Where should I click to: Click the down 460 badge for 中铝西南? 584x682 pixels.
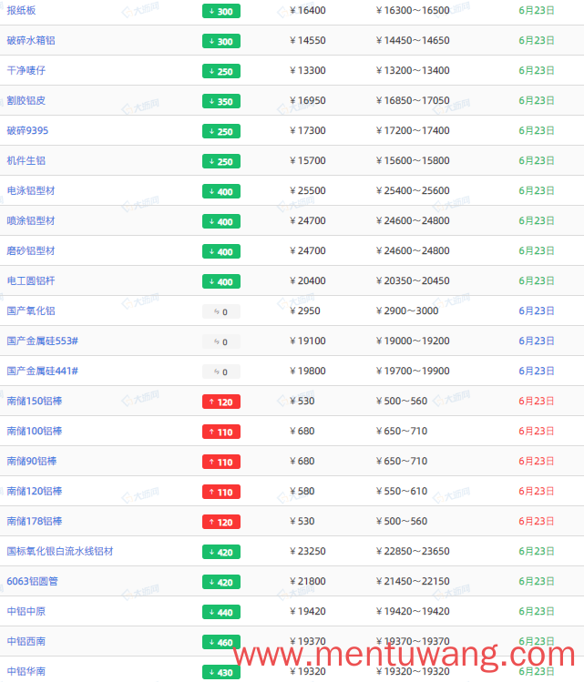click(x=221, y=642)
